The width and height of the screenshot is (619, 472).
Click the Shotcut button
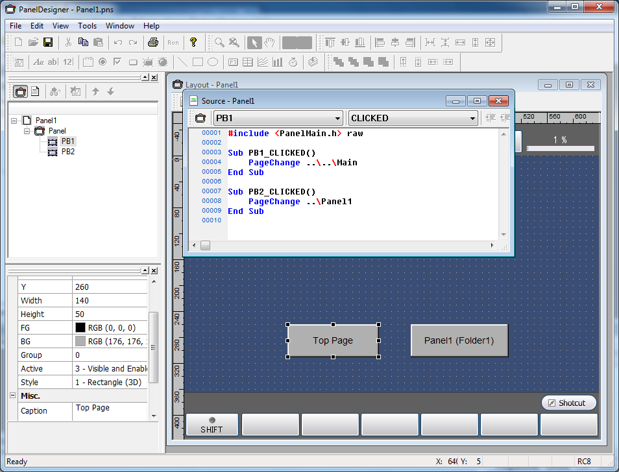tap(568, 403)
